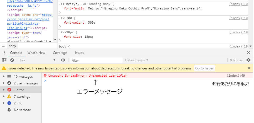Screen dimensions: 254x123
Task: Click list icon of 10 messages
Action: click(x=9, y=76)
